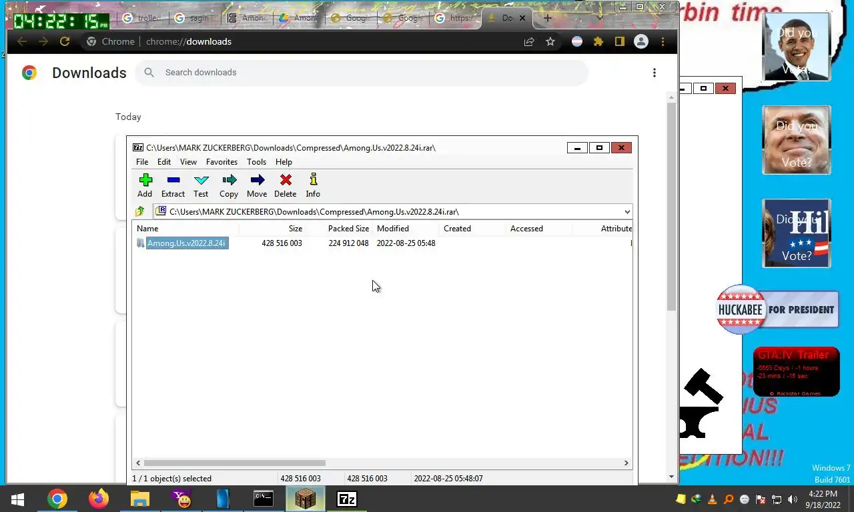This screenshot has width=854, height=512.
Task: Click the volume speaker tray icon
Action: [793, 499]
